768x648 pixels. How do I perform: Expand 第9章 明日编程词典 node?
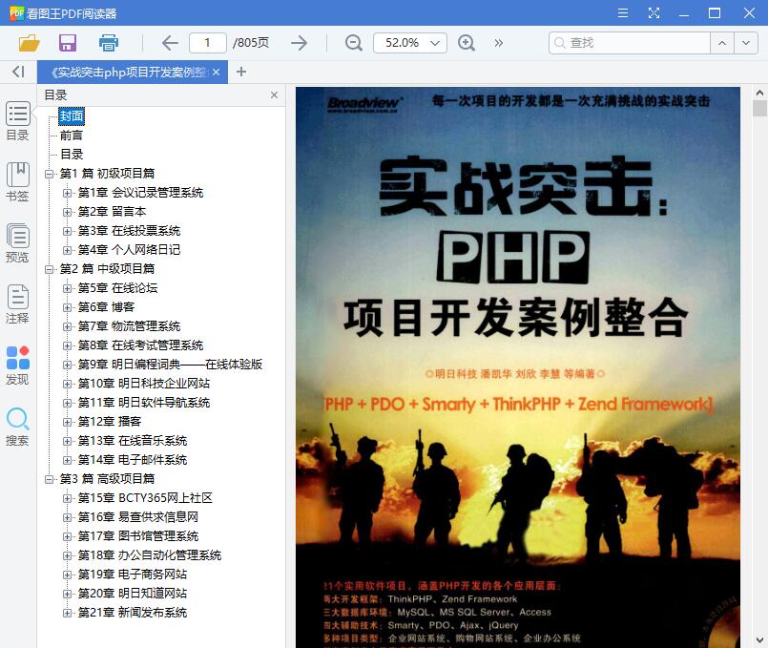coord(67,365)
